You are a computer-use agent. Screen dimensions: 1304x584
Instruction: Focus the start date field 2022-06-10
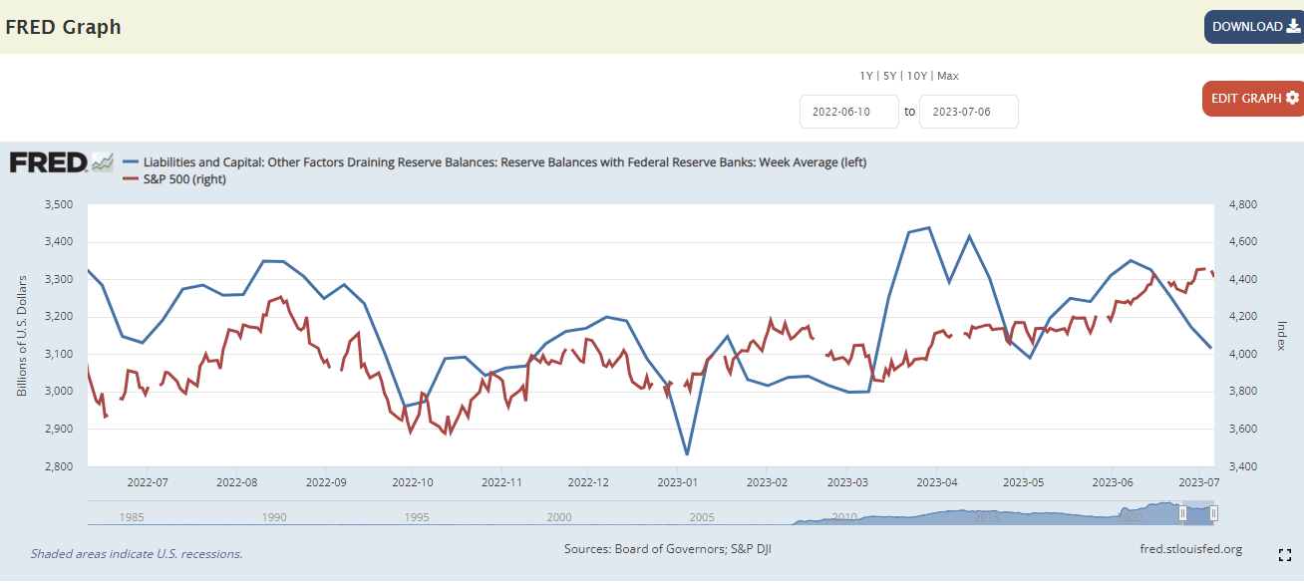click(849, 112)
